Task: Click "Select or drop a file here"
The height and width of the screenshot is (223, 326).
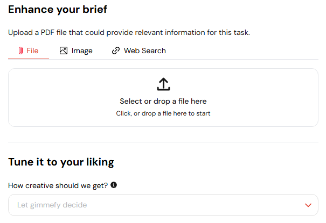Action: point(163,101)
